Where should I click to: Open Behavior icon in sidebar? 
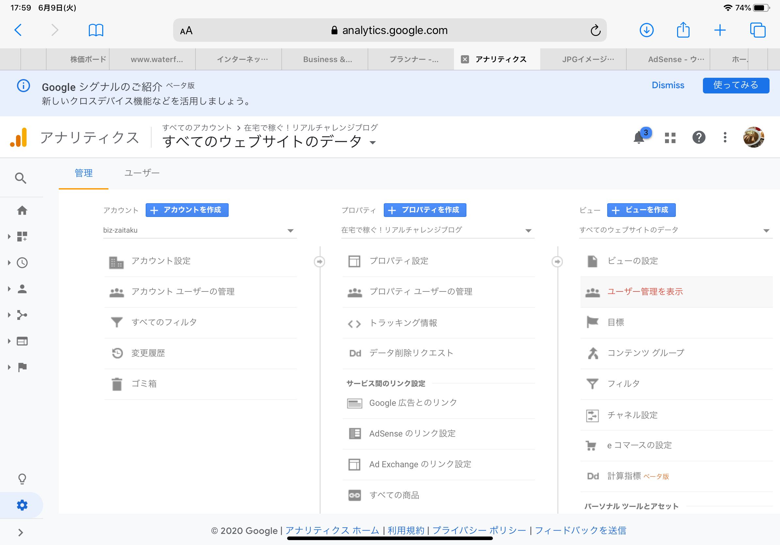23,341
